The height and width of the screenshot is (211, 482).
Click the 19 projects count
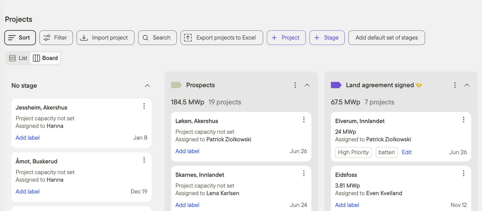225,102
